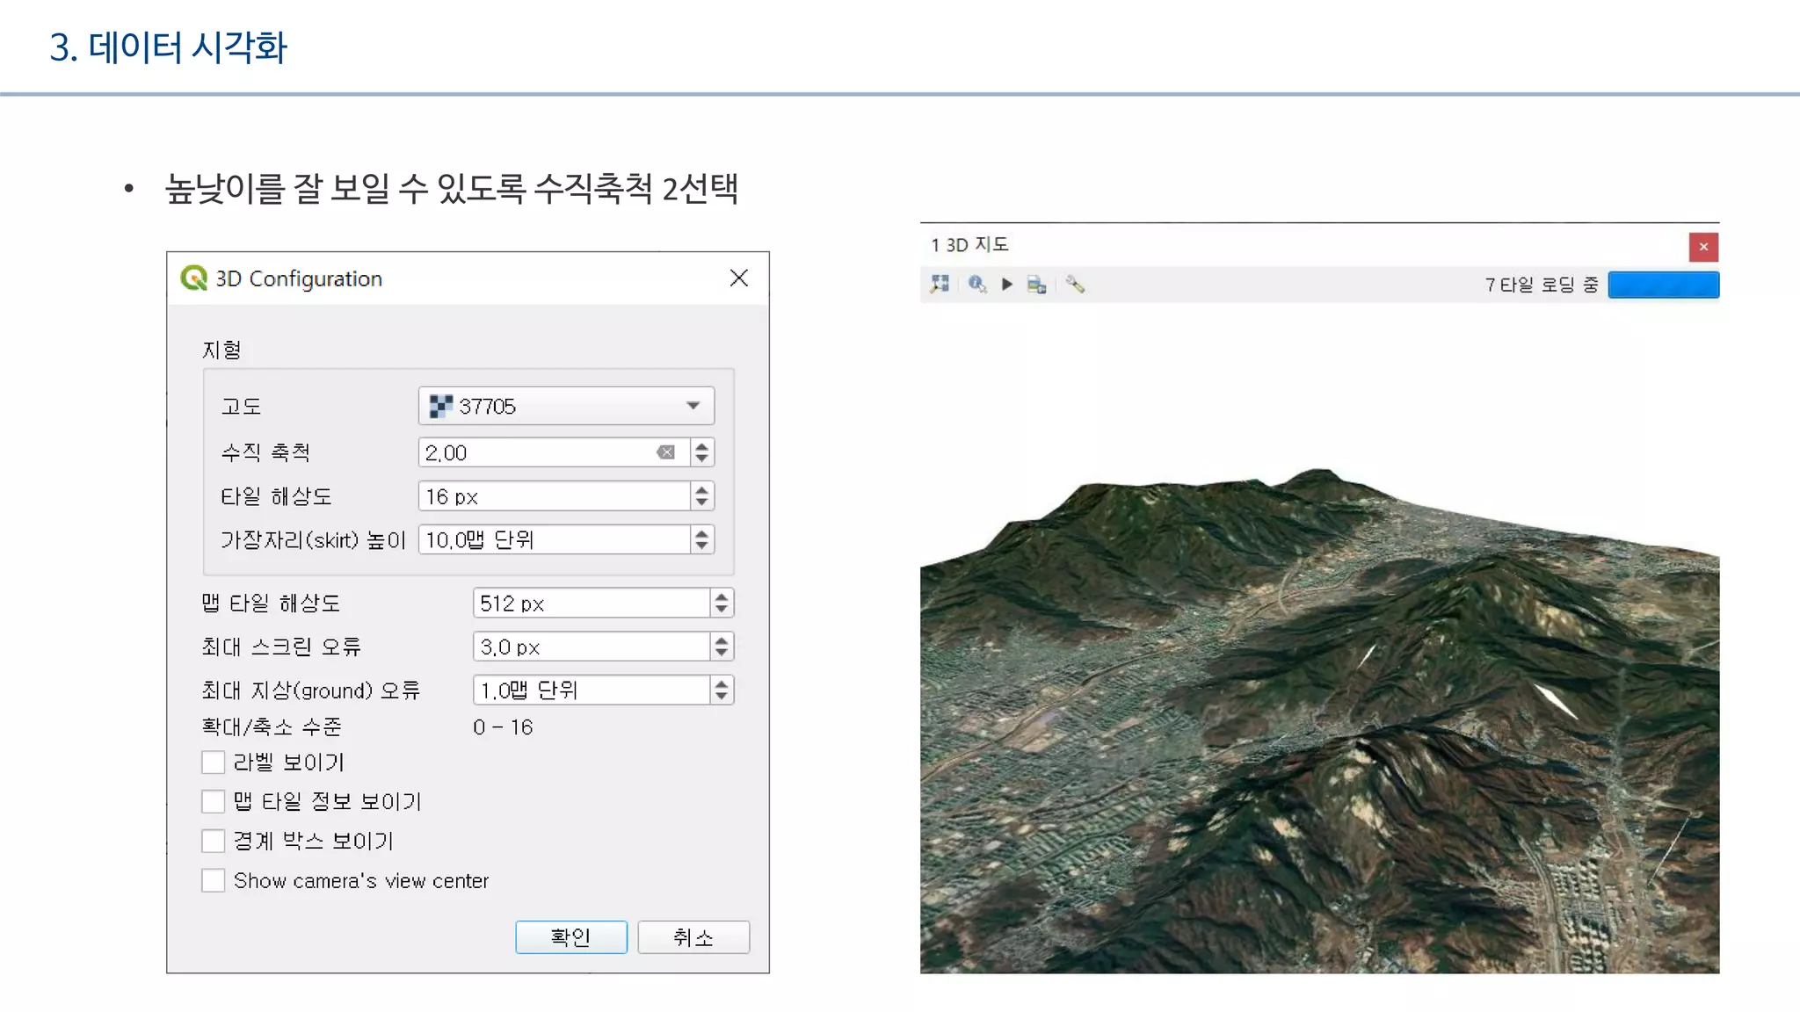The height and width of the screenshot is (1012, 1800).
Task: Increase 최대 스크린 오류 with the up arrow
Action: (x=722, y=640)
